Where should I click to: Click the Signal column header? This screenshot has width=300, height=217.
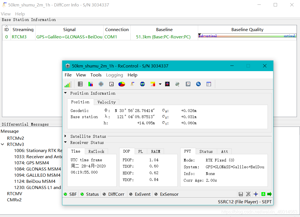[x=69, y=29]
